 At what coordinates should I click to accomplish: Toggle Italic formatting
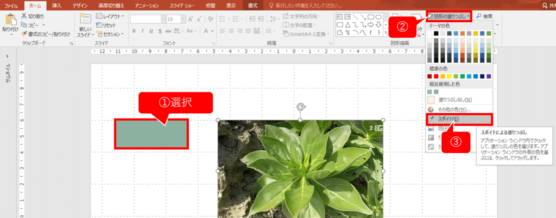142,31
